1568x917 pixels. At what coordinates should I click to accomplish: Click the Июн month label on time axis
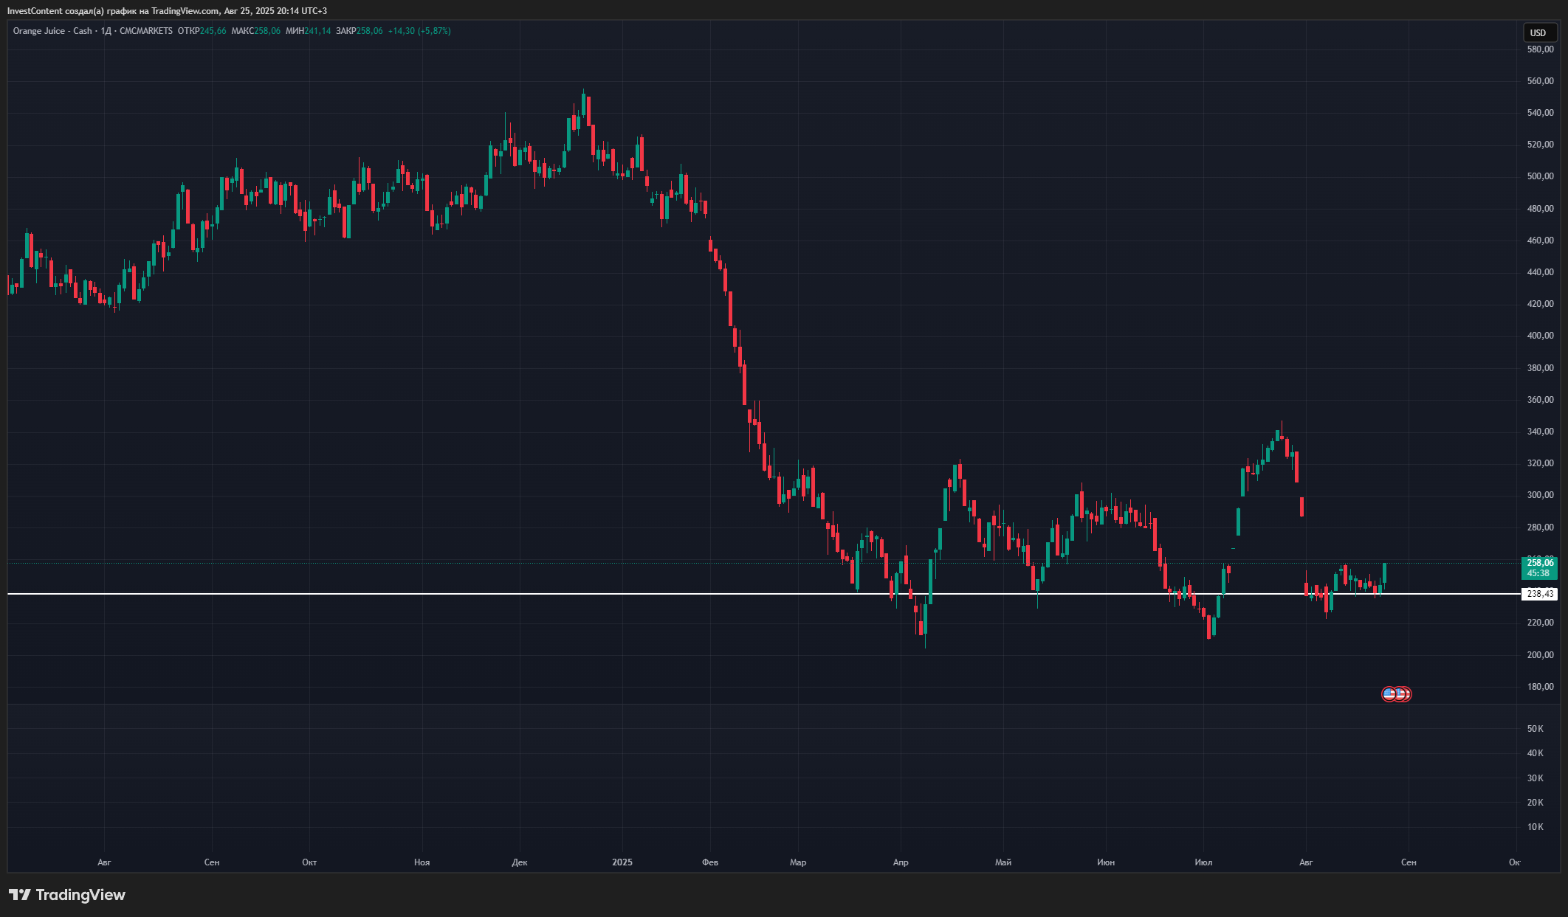[x=1106, y=862]
